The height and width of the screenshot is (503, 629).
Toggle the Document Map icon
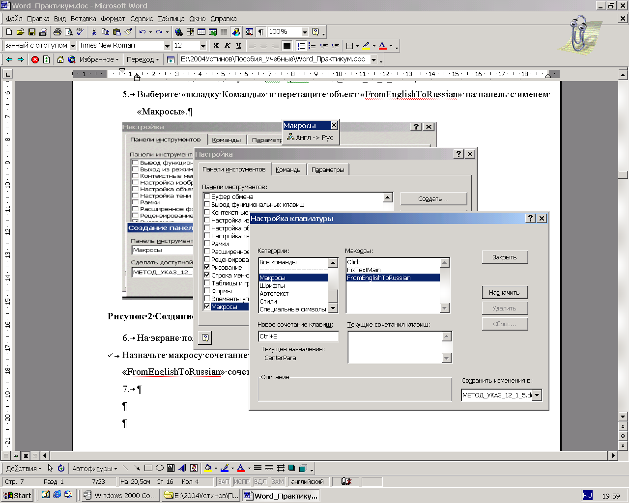[249, 32]
